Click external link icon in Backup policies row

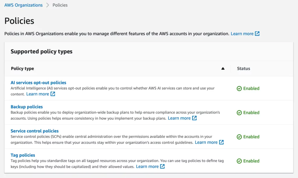click(x=194, y=118)
